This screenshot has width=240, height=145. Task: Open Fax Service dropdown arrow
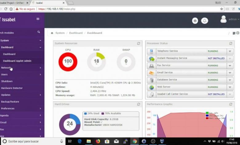pos(230,66)
